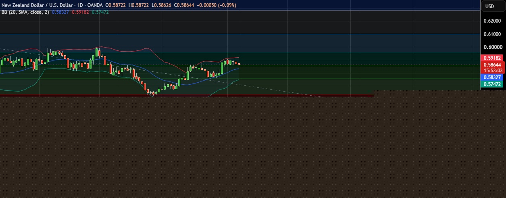Click the −0.00050 (−0.09%) change value
This screenshot has height=198, width=506.
pos(216,5)
